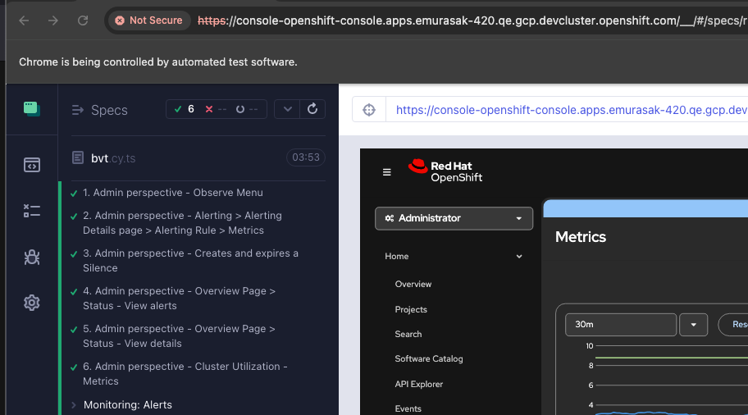Image resolution: width=748 pixels, height=415 pixels.
Task: Open the test run options chevron
Action: click(287, 109)
